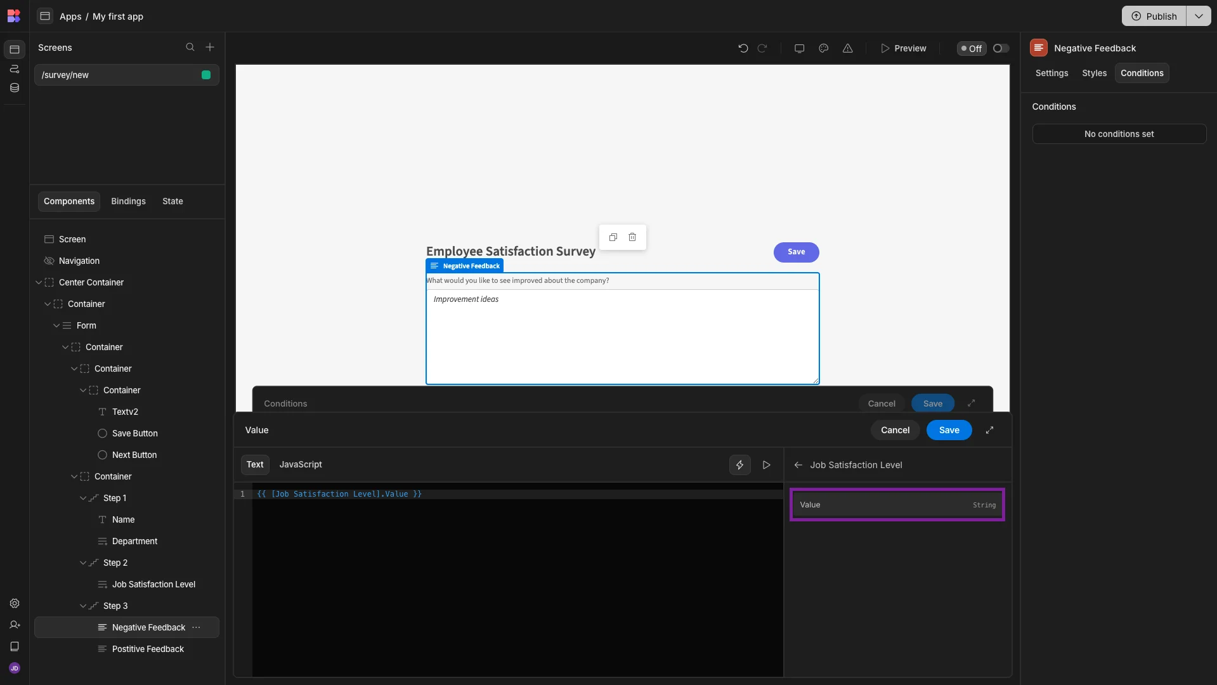
Task: Switch editor to JavaScript mode
Action: coord(301,464)
